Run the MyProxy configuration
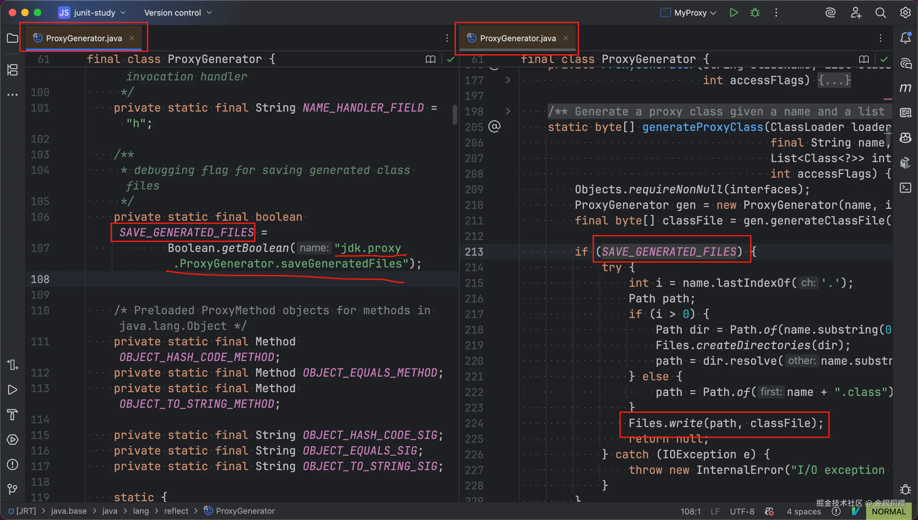 click(733, 13)
